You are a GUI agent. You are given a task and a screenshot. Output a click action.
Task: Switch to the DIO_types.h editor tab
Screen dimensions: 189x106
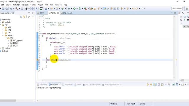tap(67, 13)
